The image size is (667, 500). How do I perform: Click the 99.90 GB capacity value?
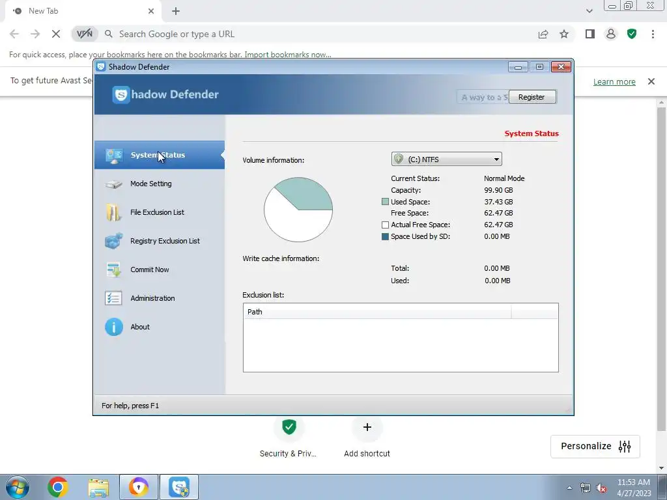(x=498, y=190)
